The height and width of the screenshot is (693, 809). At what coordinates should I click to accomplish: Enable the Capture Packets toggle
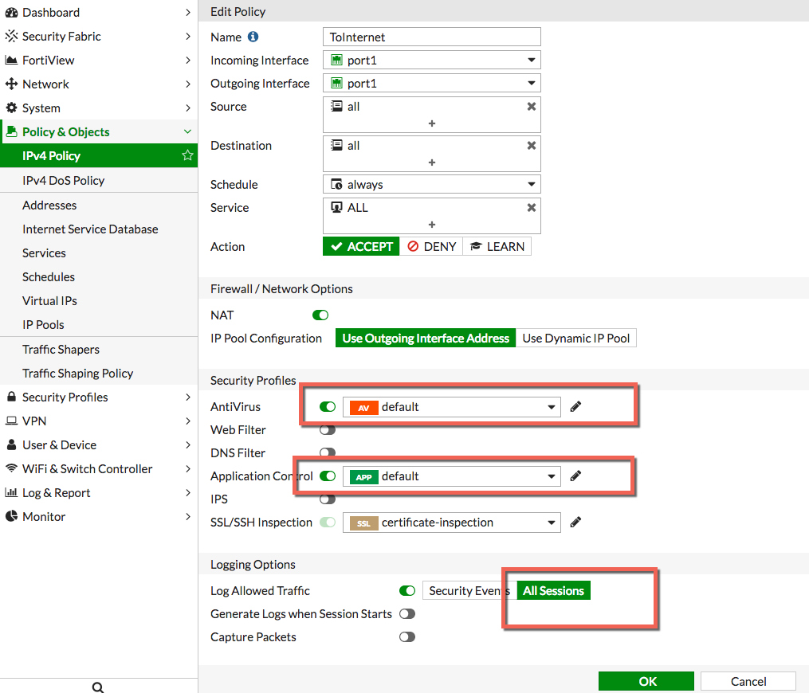(407, 636)
